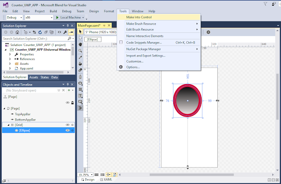The width and height of the screenshot is (281, 184).
Task: Select the TextBlock tool
Action: [80, 96]
